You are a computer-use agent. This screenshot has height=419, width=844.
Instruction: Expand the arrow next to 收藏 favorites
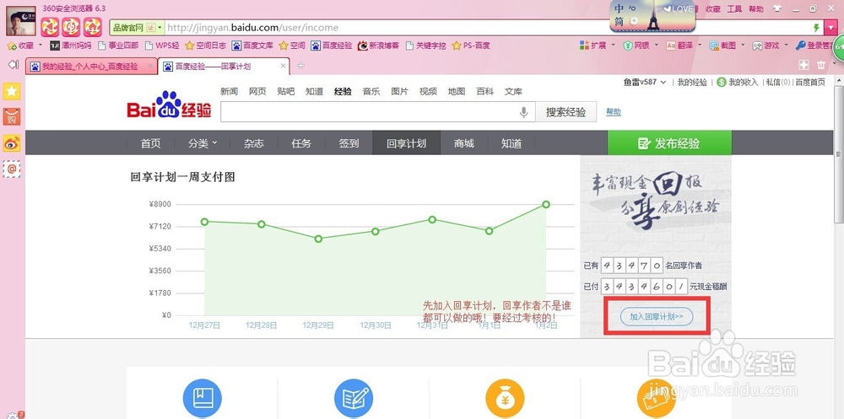coord(40,46)
